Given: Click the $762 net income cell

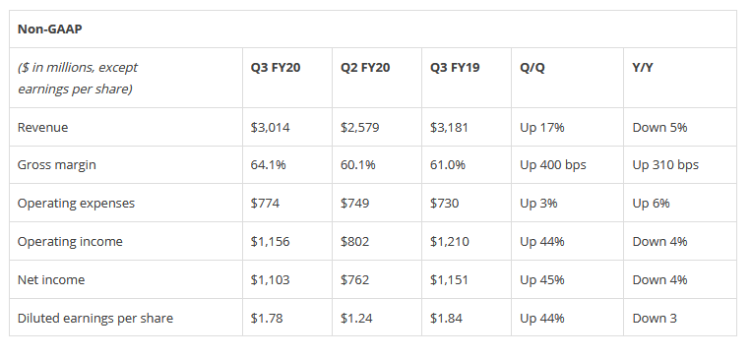Looking at the screenshot, I should point(355,280).
